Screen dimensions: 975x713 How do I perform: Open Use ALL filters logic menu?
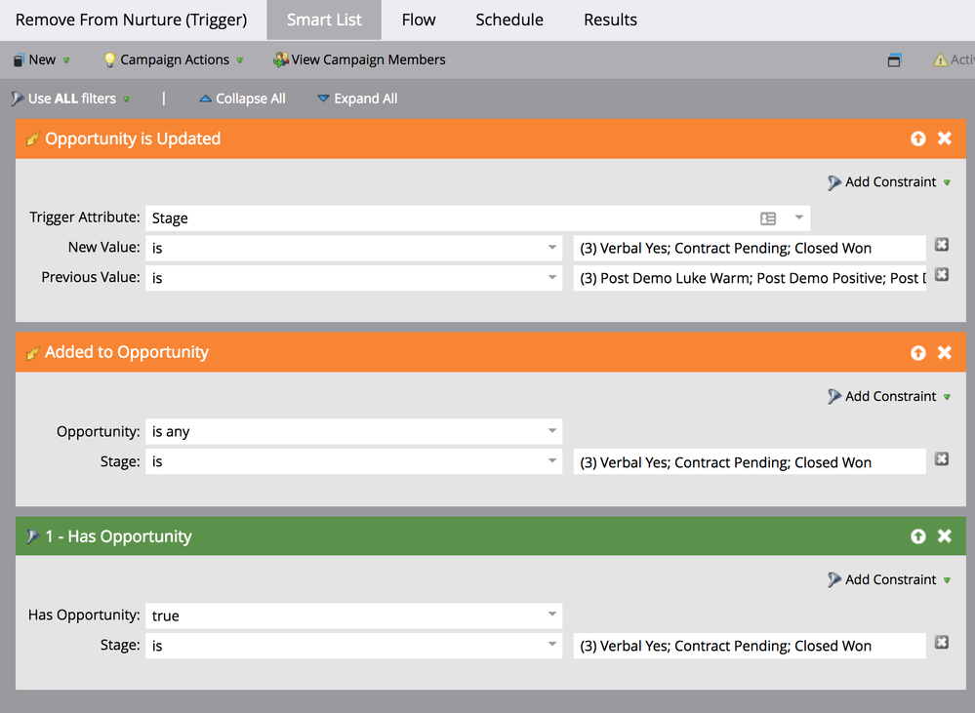[70, 99]
